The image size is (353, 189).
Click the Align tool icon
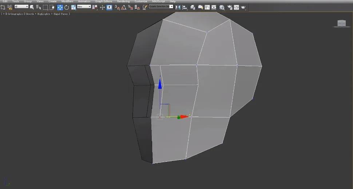pyautogui.click(x=185, y=7)
